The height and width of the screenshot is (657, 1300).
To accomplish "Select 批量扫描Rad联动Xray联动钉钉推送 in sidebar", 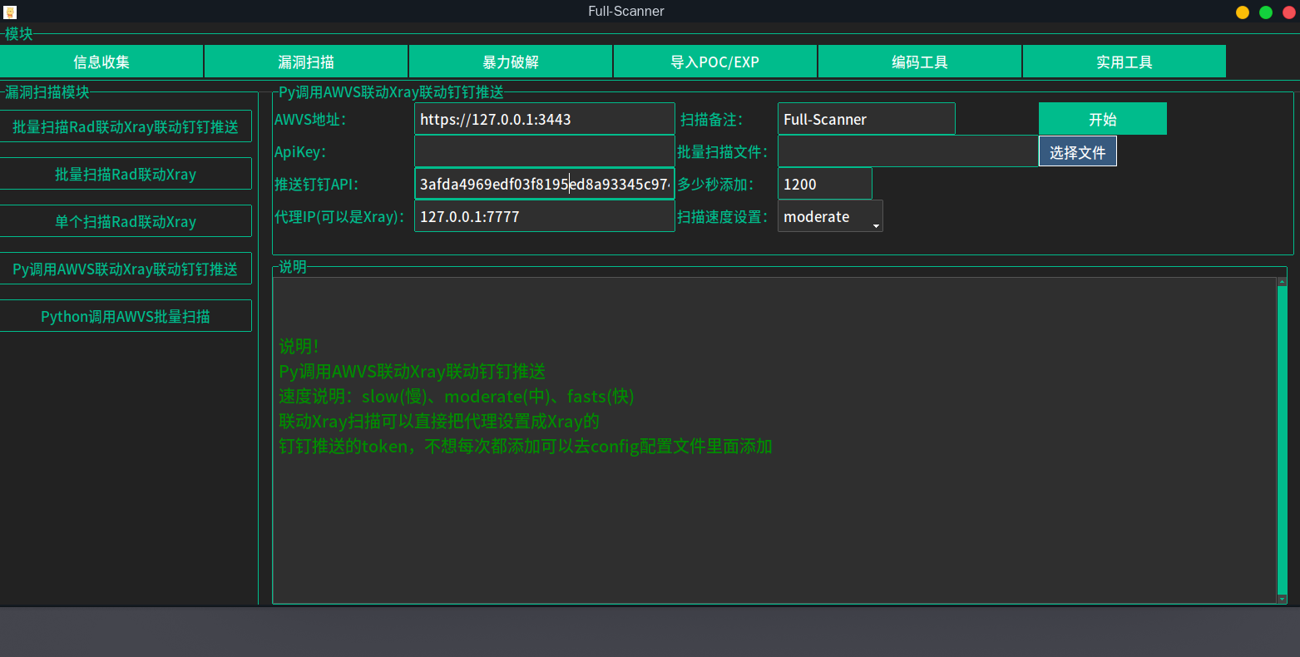I will coord(126,126).
